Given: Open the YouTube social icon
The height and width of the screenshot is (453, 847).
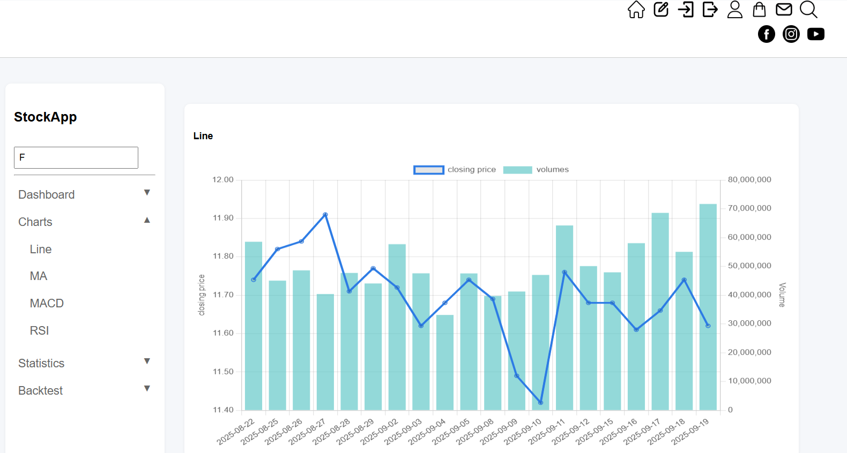Looking at the screenshot, I should 816,34.
